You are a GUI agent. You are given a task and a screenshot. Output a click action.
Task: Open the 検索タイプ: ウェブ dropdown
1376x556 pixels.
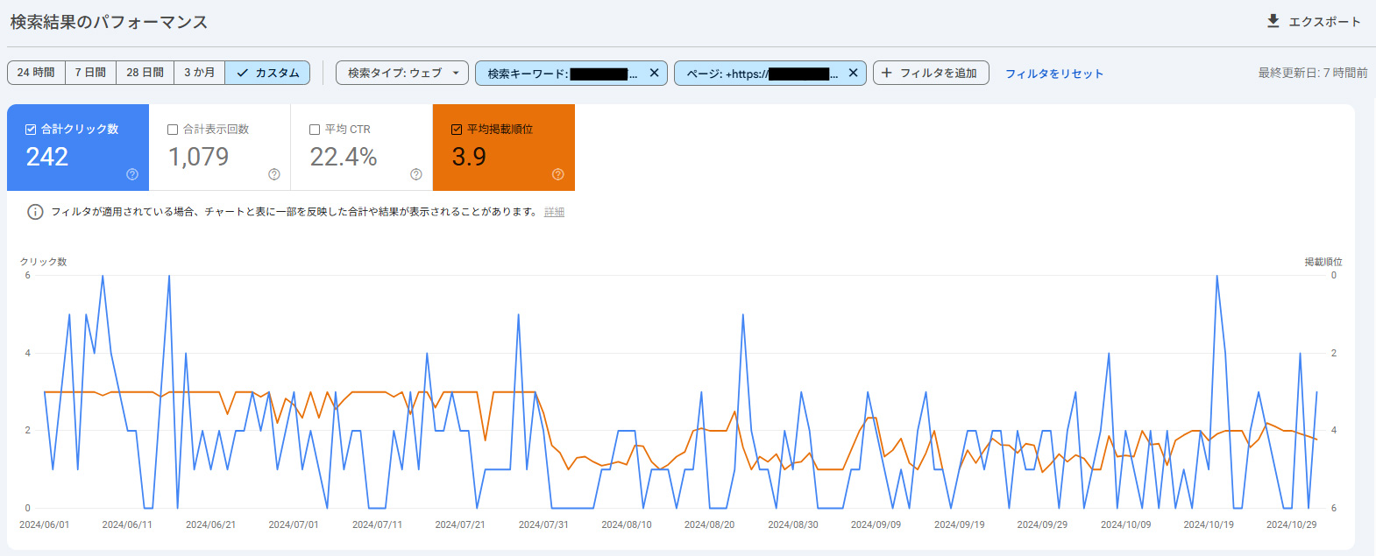pyautogui.click(x=401, y=73)
